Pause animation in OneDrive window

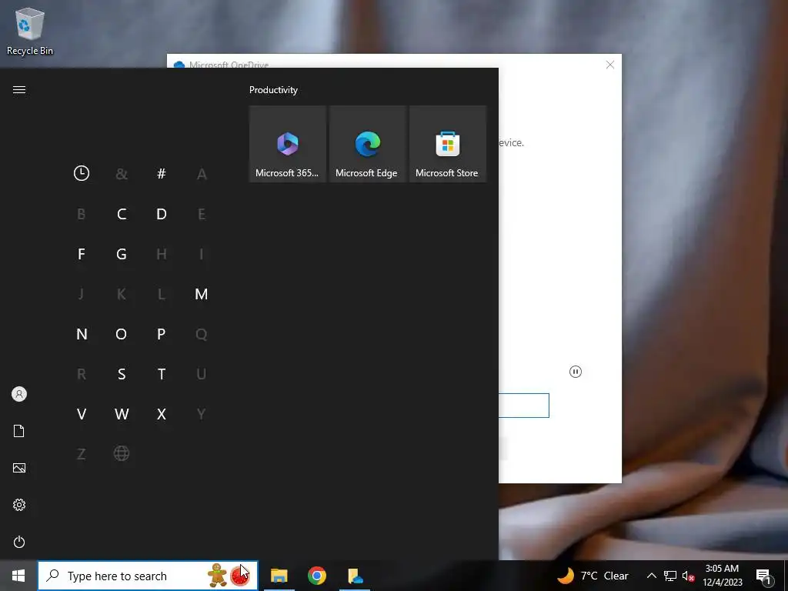tap(576, 372)
